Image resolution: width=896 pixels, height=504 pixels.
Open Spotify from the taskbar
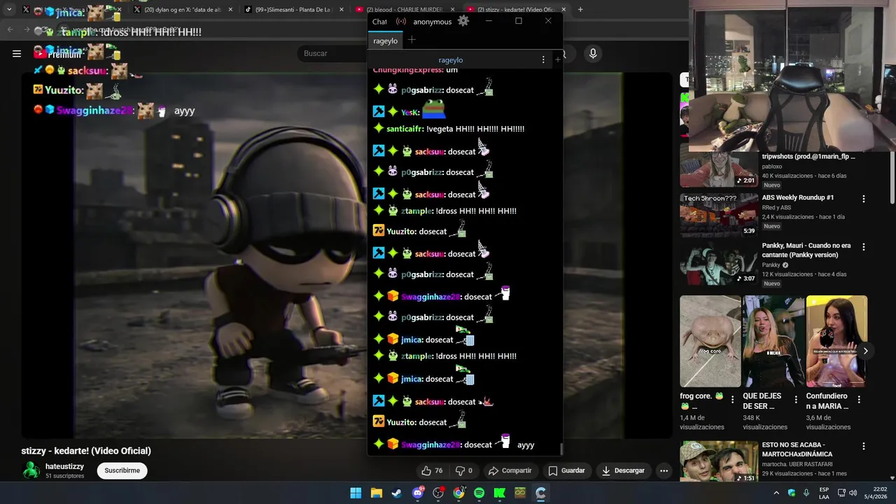(479, 493)
